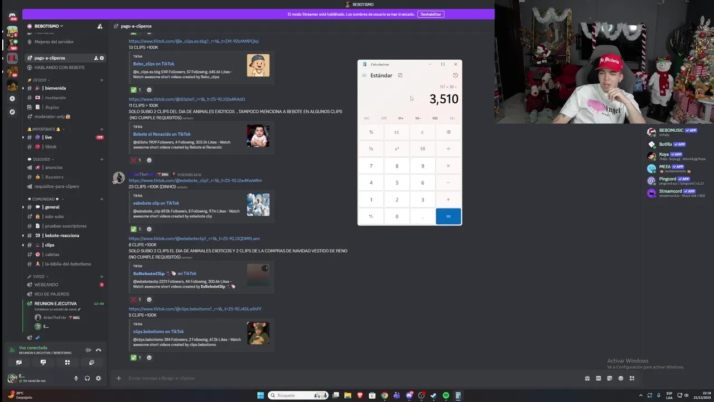Click the plus key in Calculator
Viewport: 714px width, 402px height.
tap(448, 199)
